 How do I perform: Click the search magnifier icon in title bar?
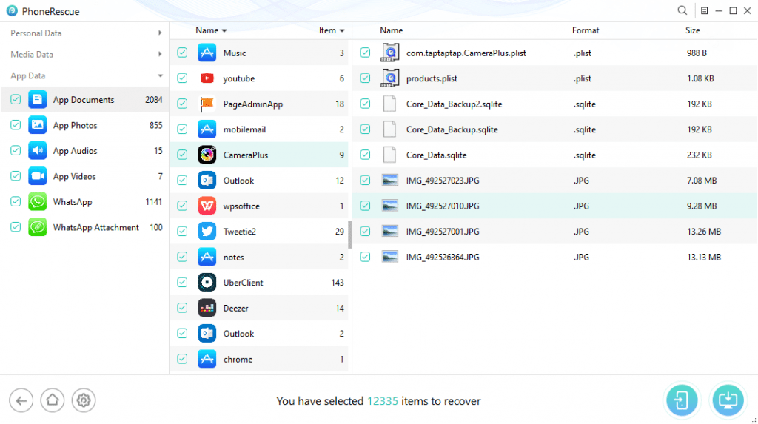(682, 10)
